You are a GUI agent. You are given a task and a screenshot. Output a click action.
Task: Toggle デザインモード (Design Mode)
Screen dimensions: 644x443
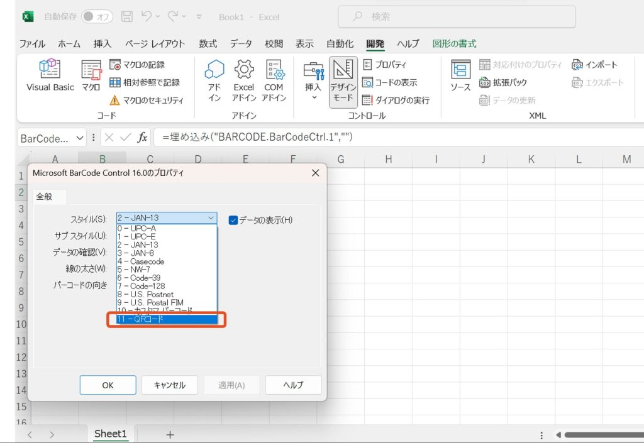tap(343, 82)
